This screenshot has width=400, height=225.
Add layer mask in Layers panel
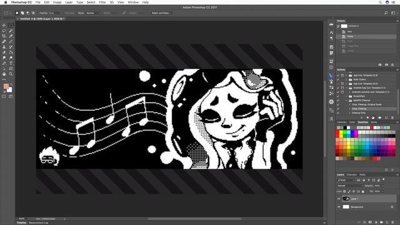point(370,222)
